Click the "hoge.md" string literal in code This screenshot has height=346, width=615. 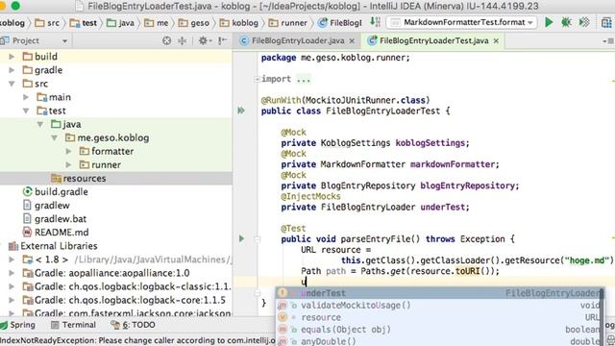tap(588, 260)
